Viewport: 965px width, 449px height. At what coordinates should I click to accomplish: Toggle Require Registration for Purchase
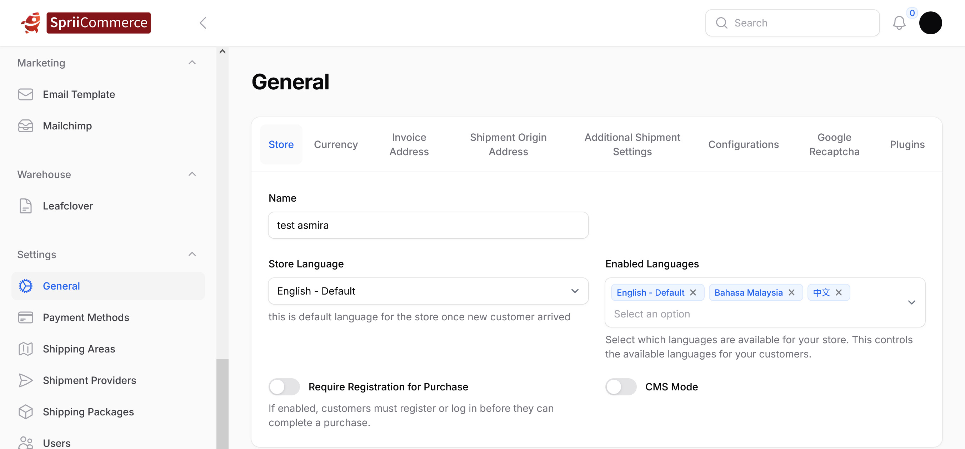(284, 387)
